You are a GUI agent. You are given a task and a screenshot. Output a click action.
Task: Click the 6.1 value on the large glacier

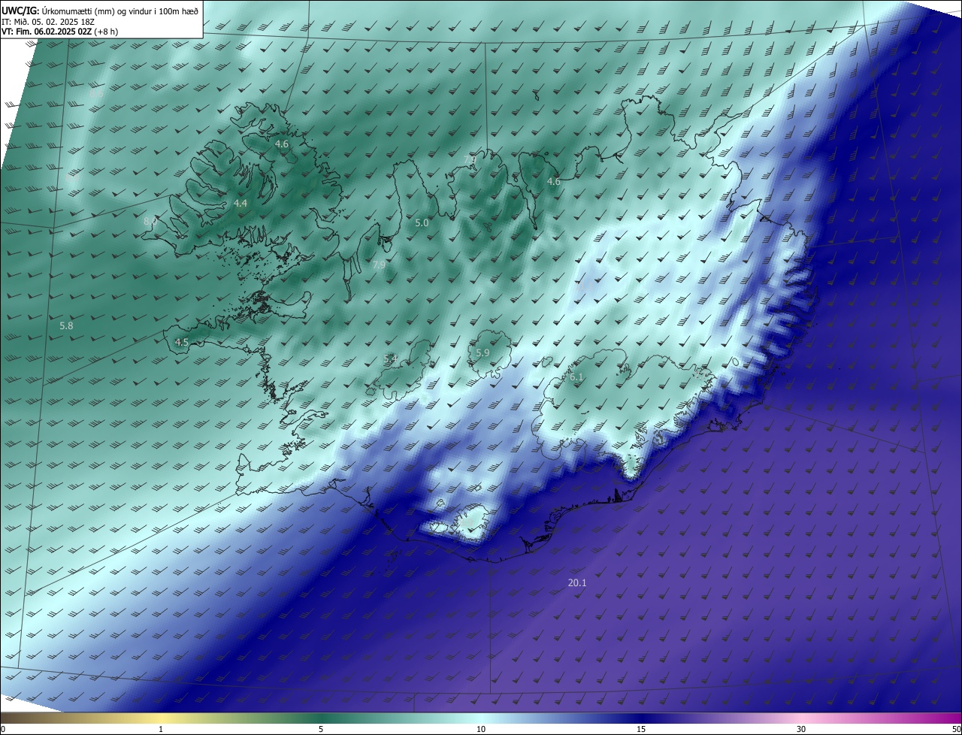pyautogui.click(x=576, y=377)
